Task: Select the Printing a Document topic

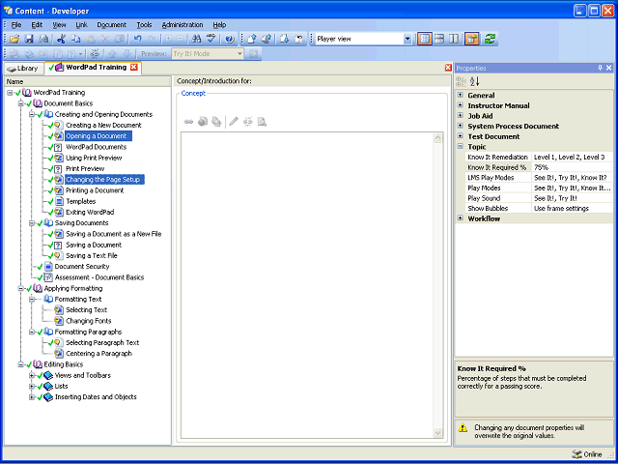Action: (95, 190)
